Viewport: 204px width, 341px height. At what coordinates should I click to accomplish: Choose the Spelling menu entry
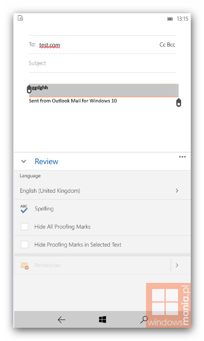[102, 209]
